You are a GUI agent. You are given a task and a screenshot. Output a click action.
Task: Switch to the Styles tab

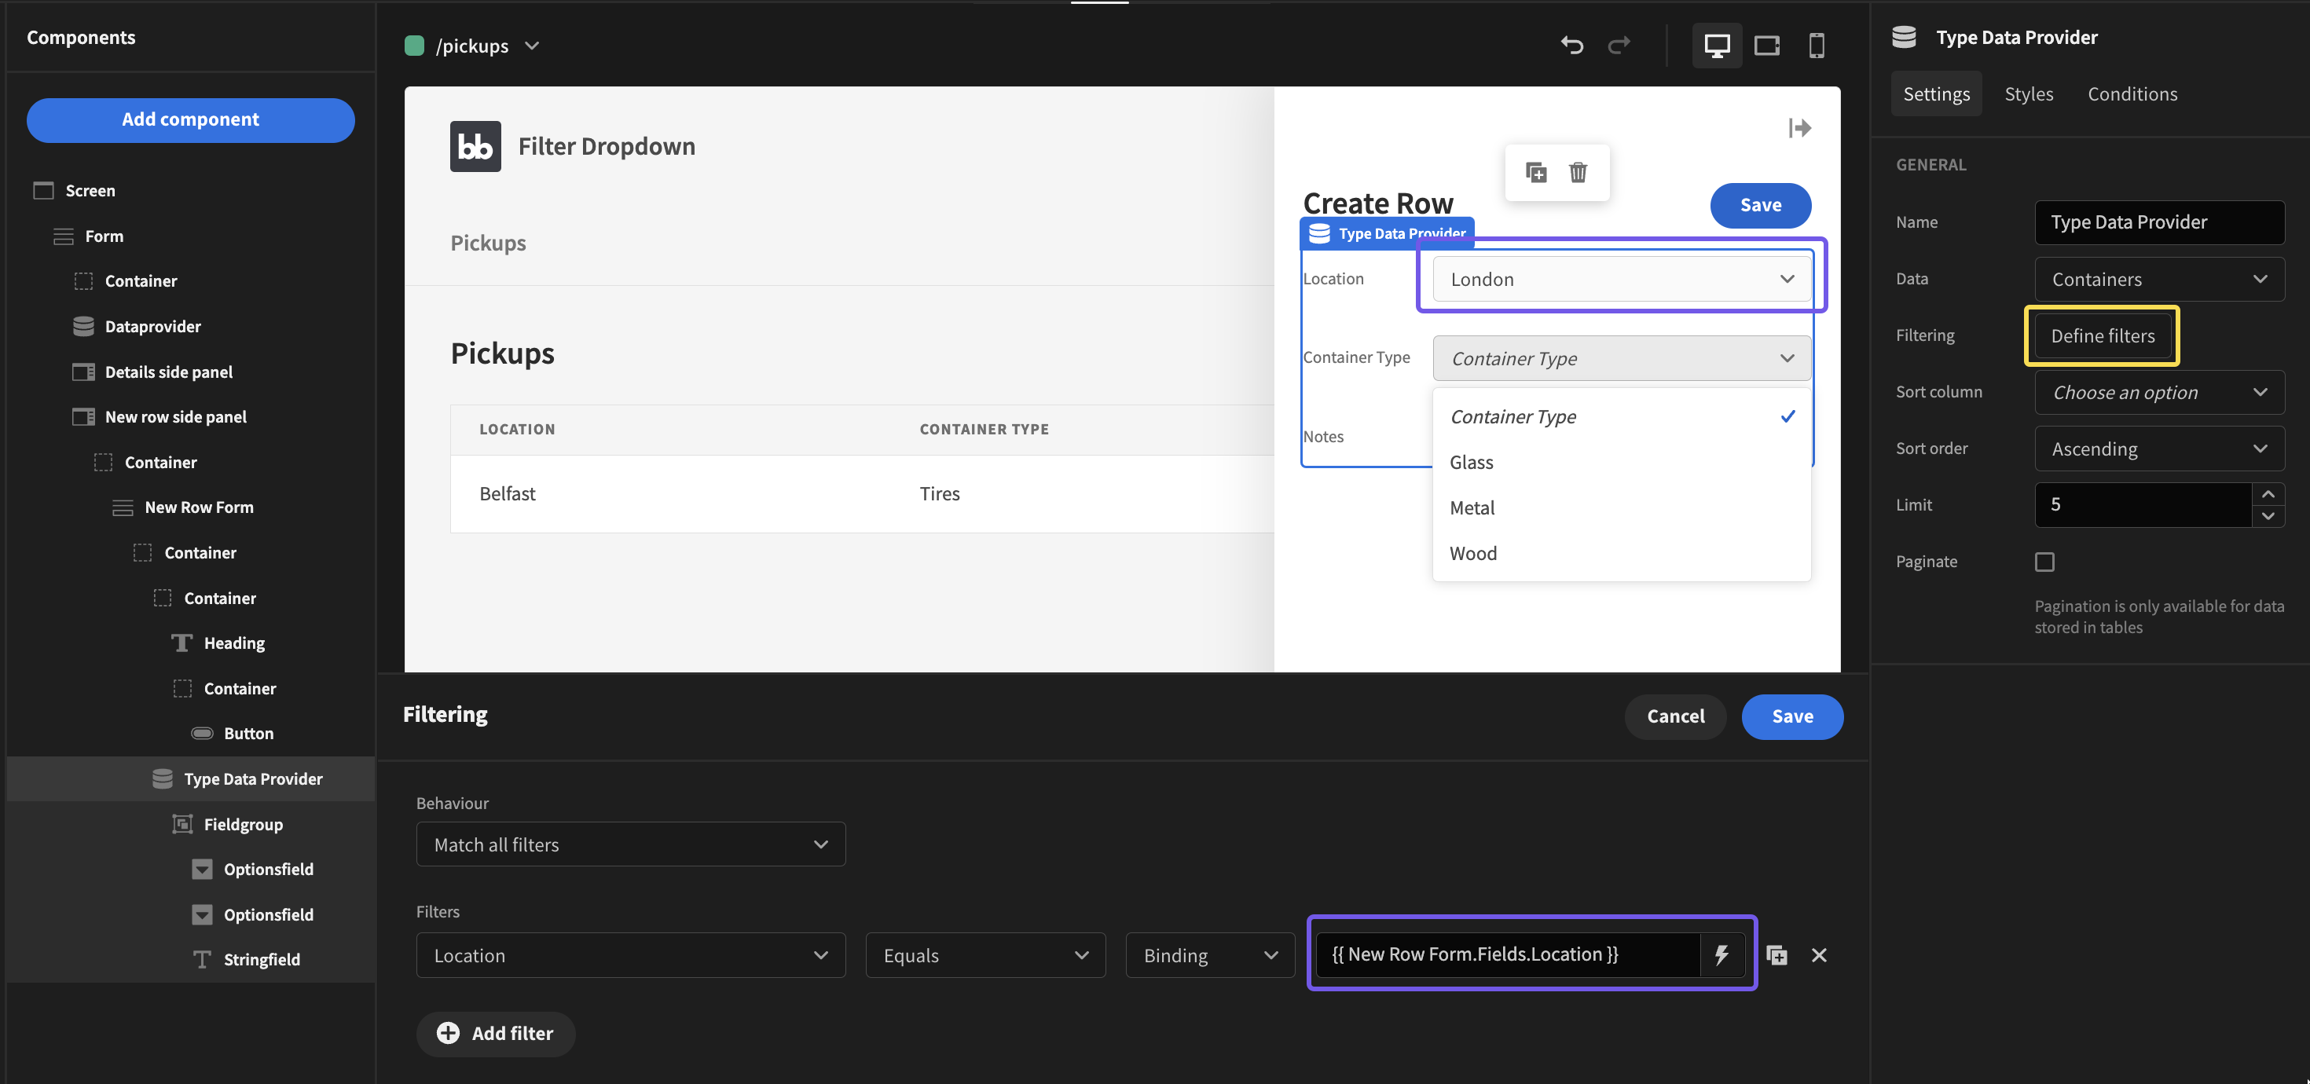2029,93
